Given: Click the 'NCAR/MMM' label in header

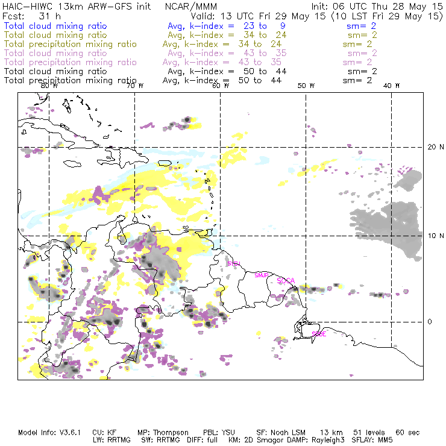Looking at the screenshot, I should tap(191, 7).
